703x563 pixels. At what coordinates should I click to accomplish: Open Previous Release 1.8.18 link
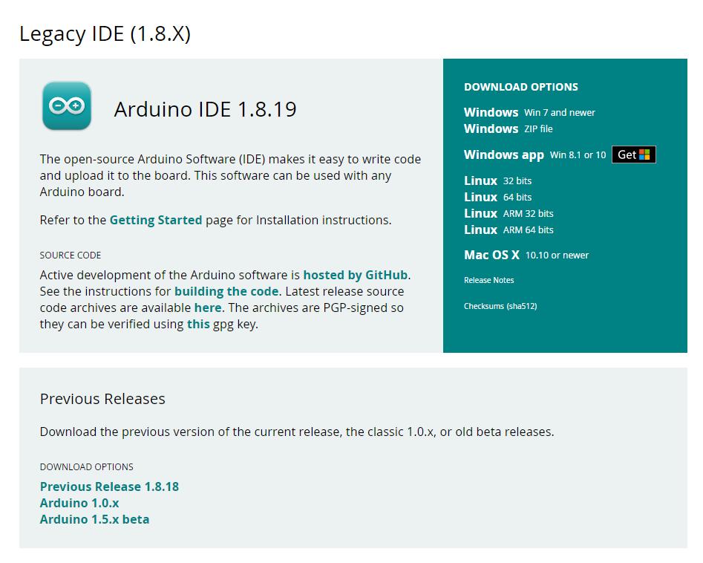[109, 486]
